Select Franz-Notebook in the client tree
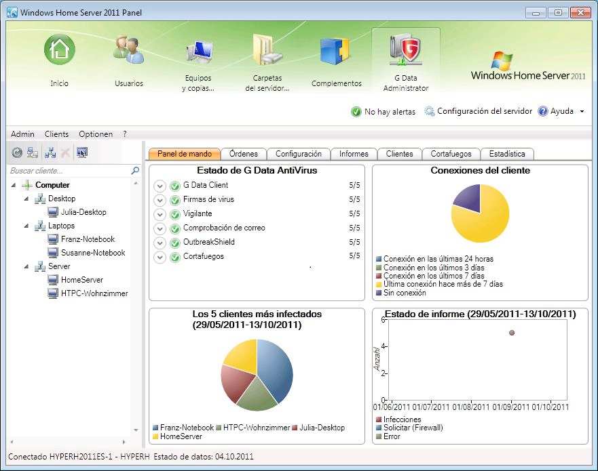 [88, 239]
